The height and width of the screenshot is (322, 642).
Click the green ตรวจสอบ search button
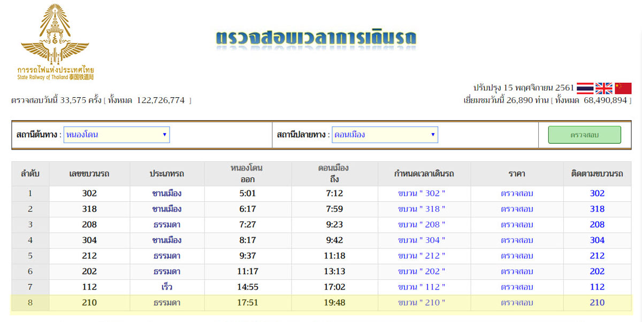click(x=584, y=135)
